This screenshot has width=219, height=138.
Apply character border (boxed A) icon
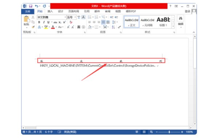click(x=83, y=17)
